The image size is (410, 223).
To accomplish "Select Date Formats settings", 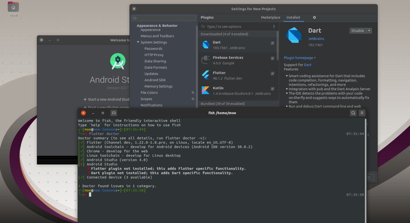I will click(x=156, y=68).
